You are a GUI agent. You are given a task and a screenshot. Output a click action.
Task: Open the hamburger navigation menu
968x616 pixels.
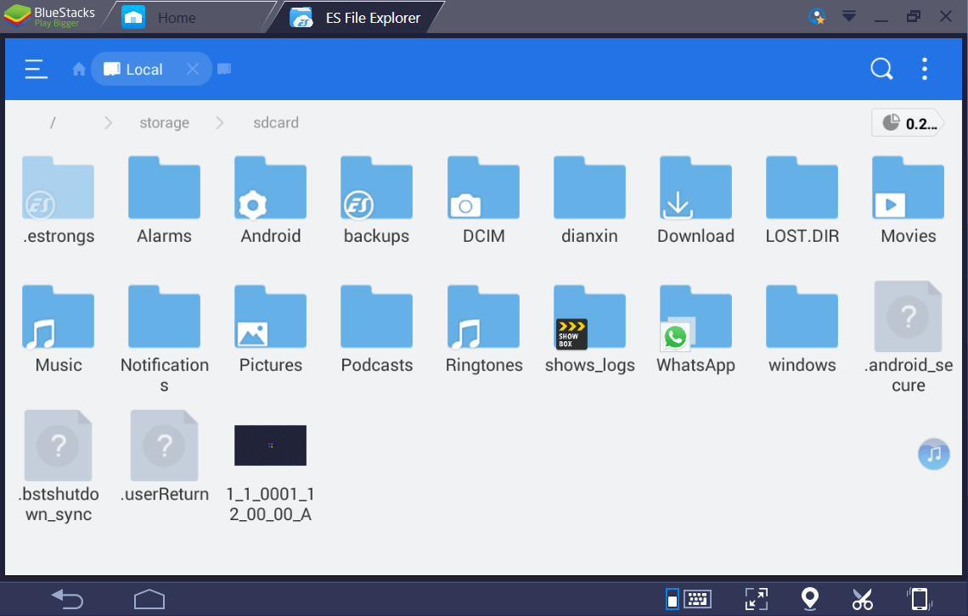[36, 69]
